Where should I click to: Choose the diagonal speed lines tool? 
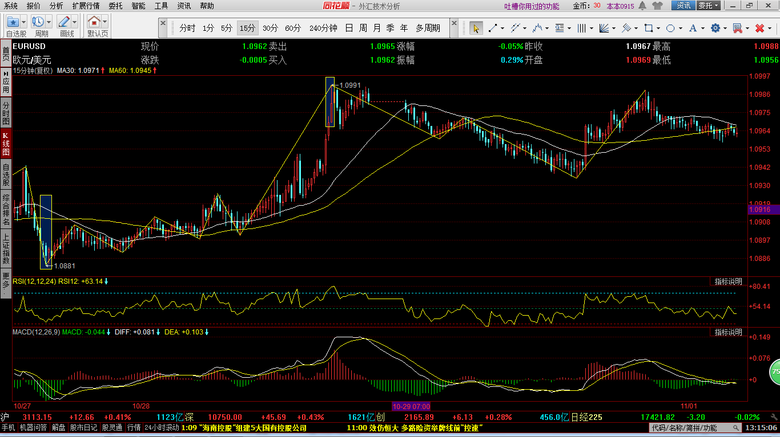[626, 28]
